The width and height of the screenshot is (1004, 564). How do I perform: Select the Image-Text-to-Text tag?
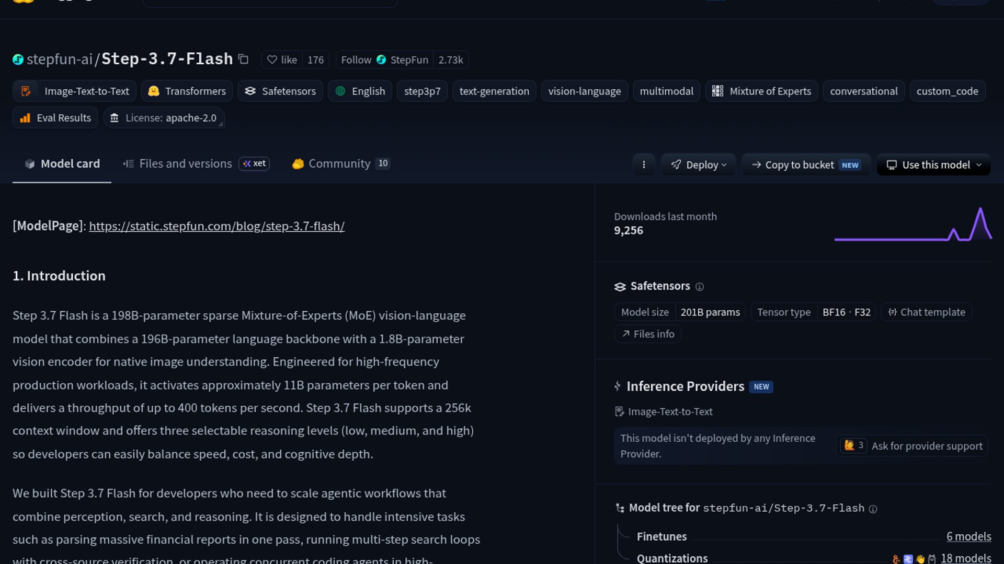(x=74, y=91)
